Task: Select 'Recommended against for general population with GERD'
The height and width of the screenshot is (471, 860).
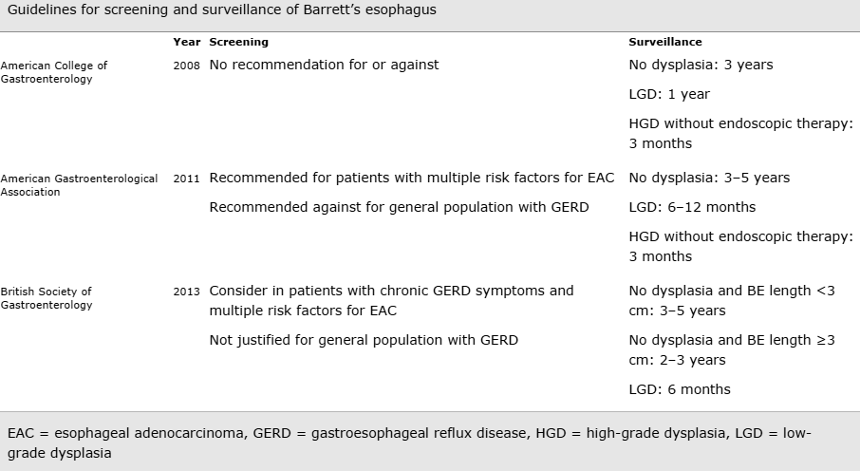Action: pyautogui.click(x=399, y=207)
